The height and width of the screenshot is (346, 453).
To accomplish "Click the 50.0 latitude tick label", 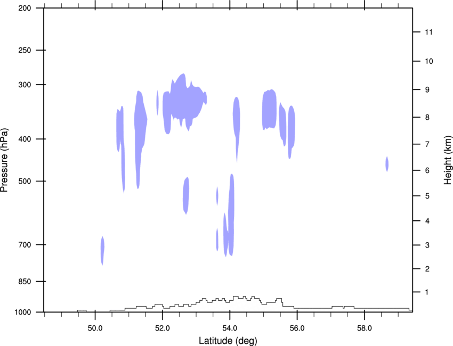I will coord(95,328).
